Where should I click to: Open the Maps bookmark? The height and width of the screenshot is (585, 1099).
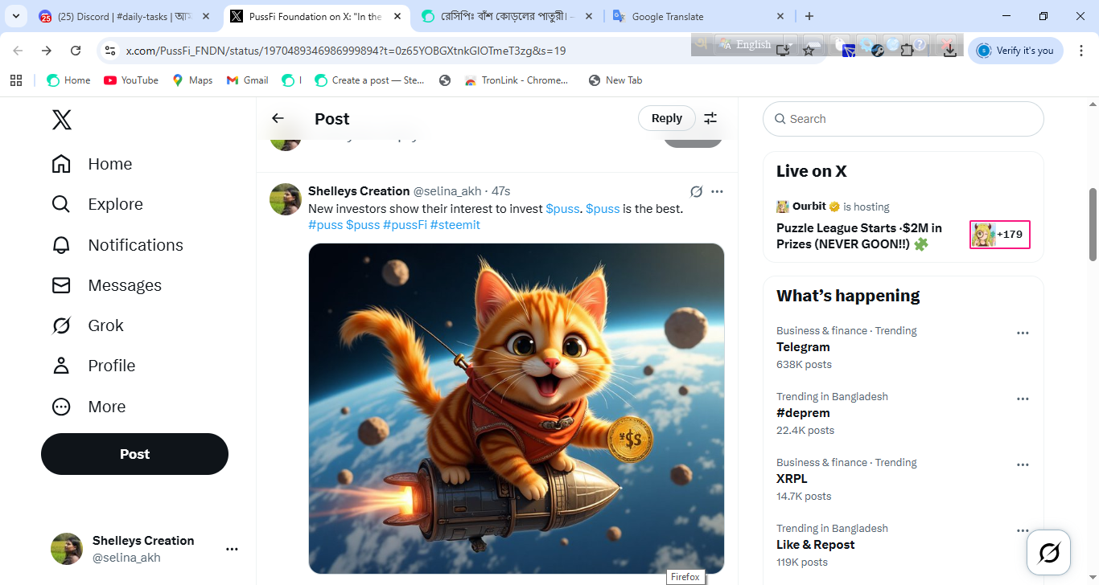[x=192, y=80]
